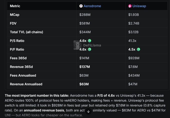Click the Aerodrome logo icon
This screenshot has width=170, height=118.
[x=81, y=6]
